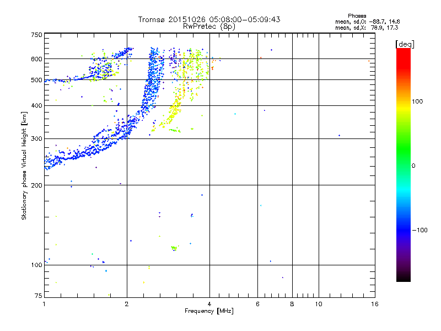Click the 750 km label at y-axis top
The image size is (441, 331).
[x=36, y=35]
